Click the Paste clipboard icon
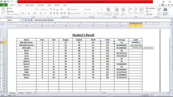The image size is (173, 97). (3, 10)
